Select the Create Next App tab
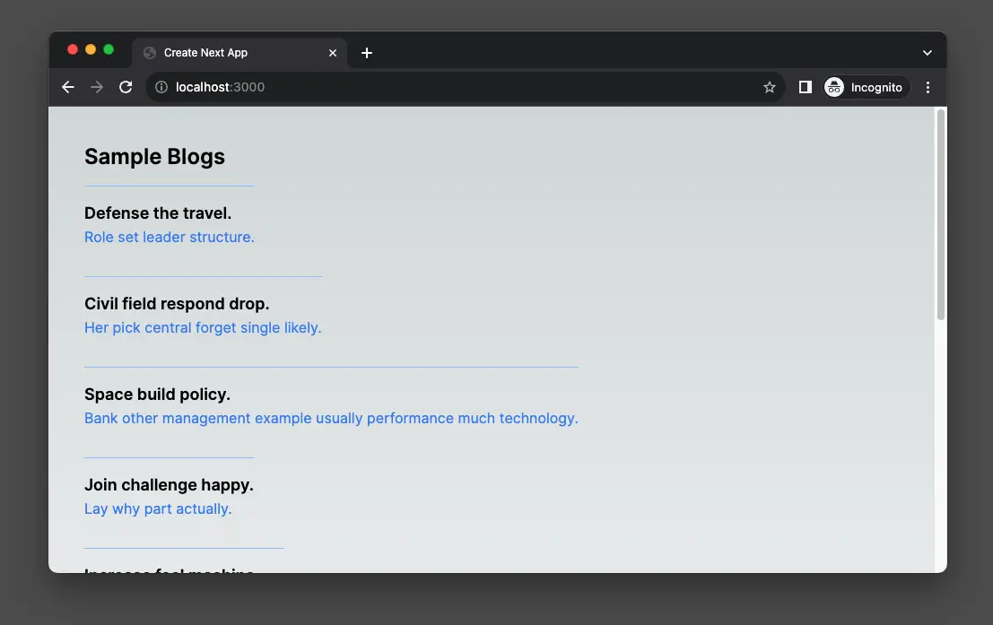 pyautogui.click(x=240, y=53)
